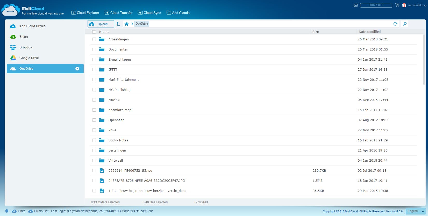The height and width of the screenshot is (216, 428).
Task: Click the notification bell icon
Action: click(7, 211)
